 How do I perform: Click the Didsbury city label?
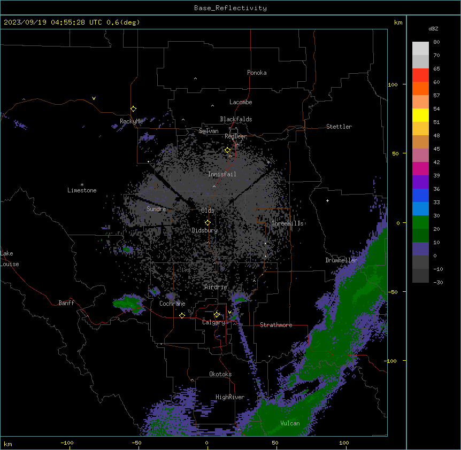click(x=204, y=230)
